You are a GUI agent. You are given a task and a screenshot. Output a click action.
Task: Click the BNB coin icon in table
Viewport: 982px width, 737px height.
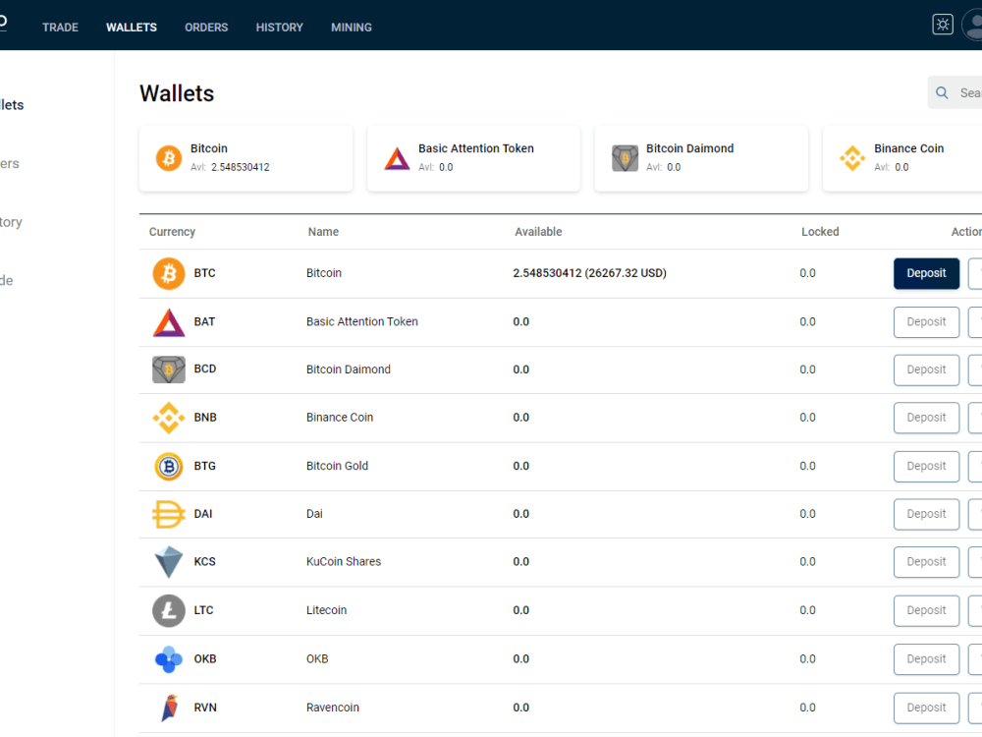[x=169, y=418]
